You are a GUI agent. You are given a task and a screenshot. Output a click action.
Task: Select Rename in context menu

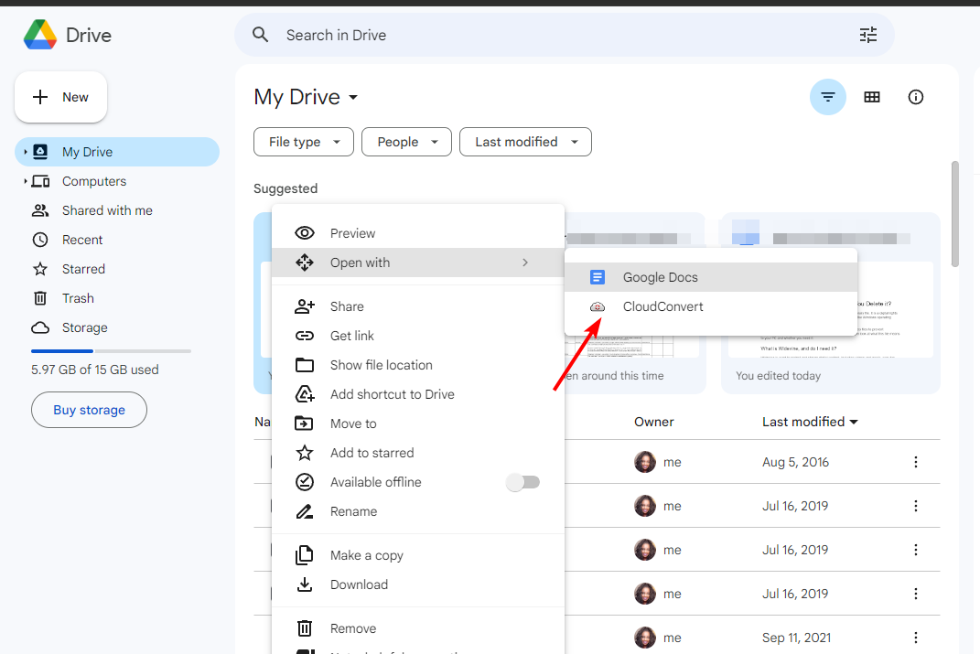click(418, 511)
